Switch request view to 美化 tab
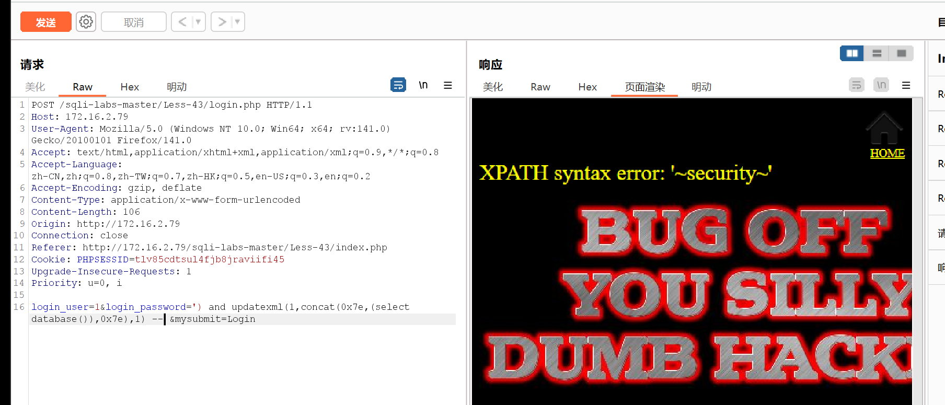Viewport: 945px width, 405px height. pos(35,87)
